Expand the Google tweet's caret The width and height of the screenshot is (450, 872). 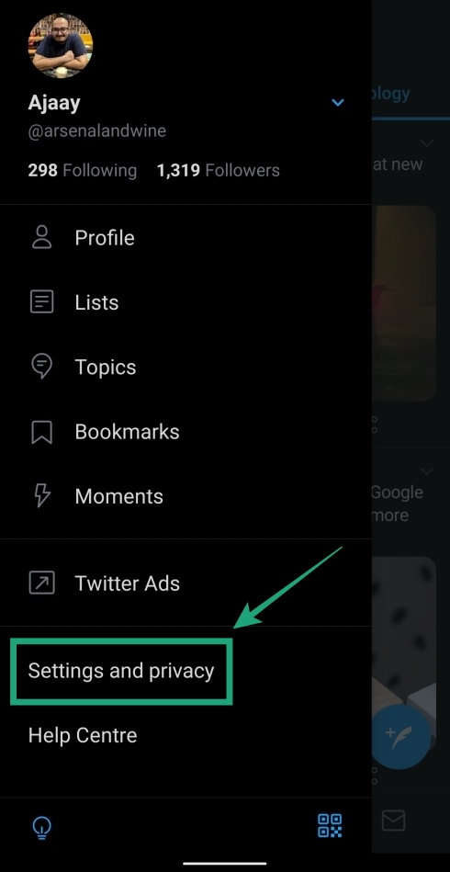pos(427,471)
